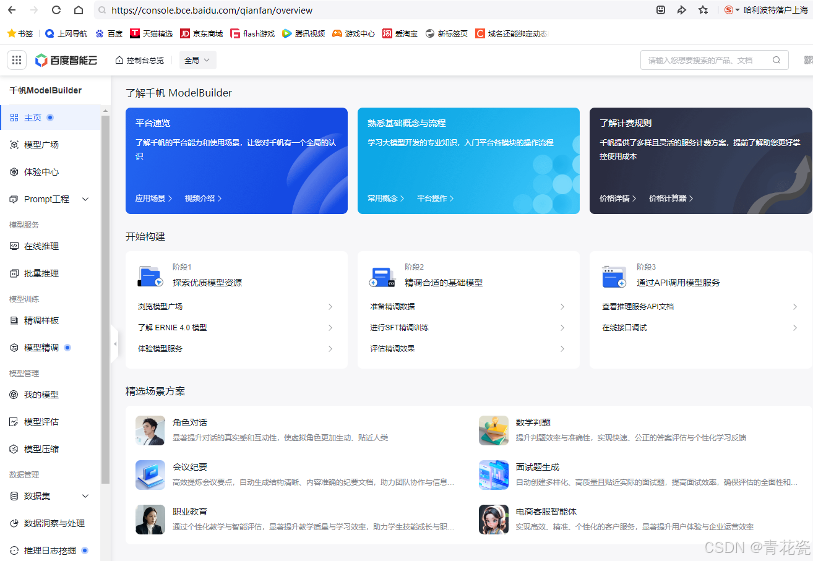Reload the page with refresh icon
Image resolution: width=813 pixels, height=561 pixels.
(x=56, y=10)
